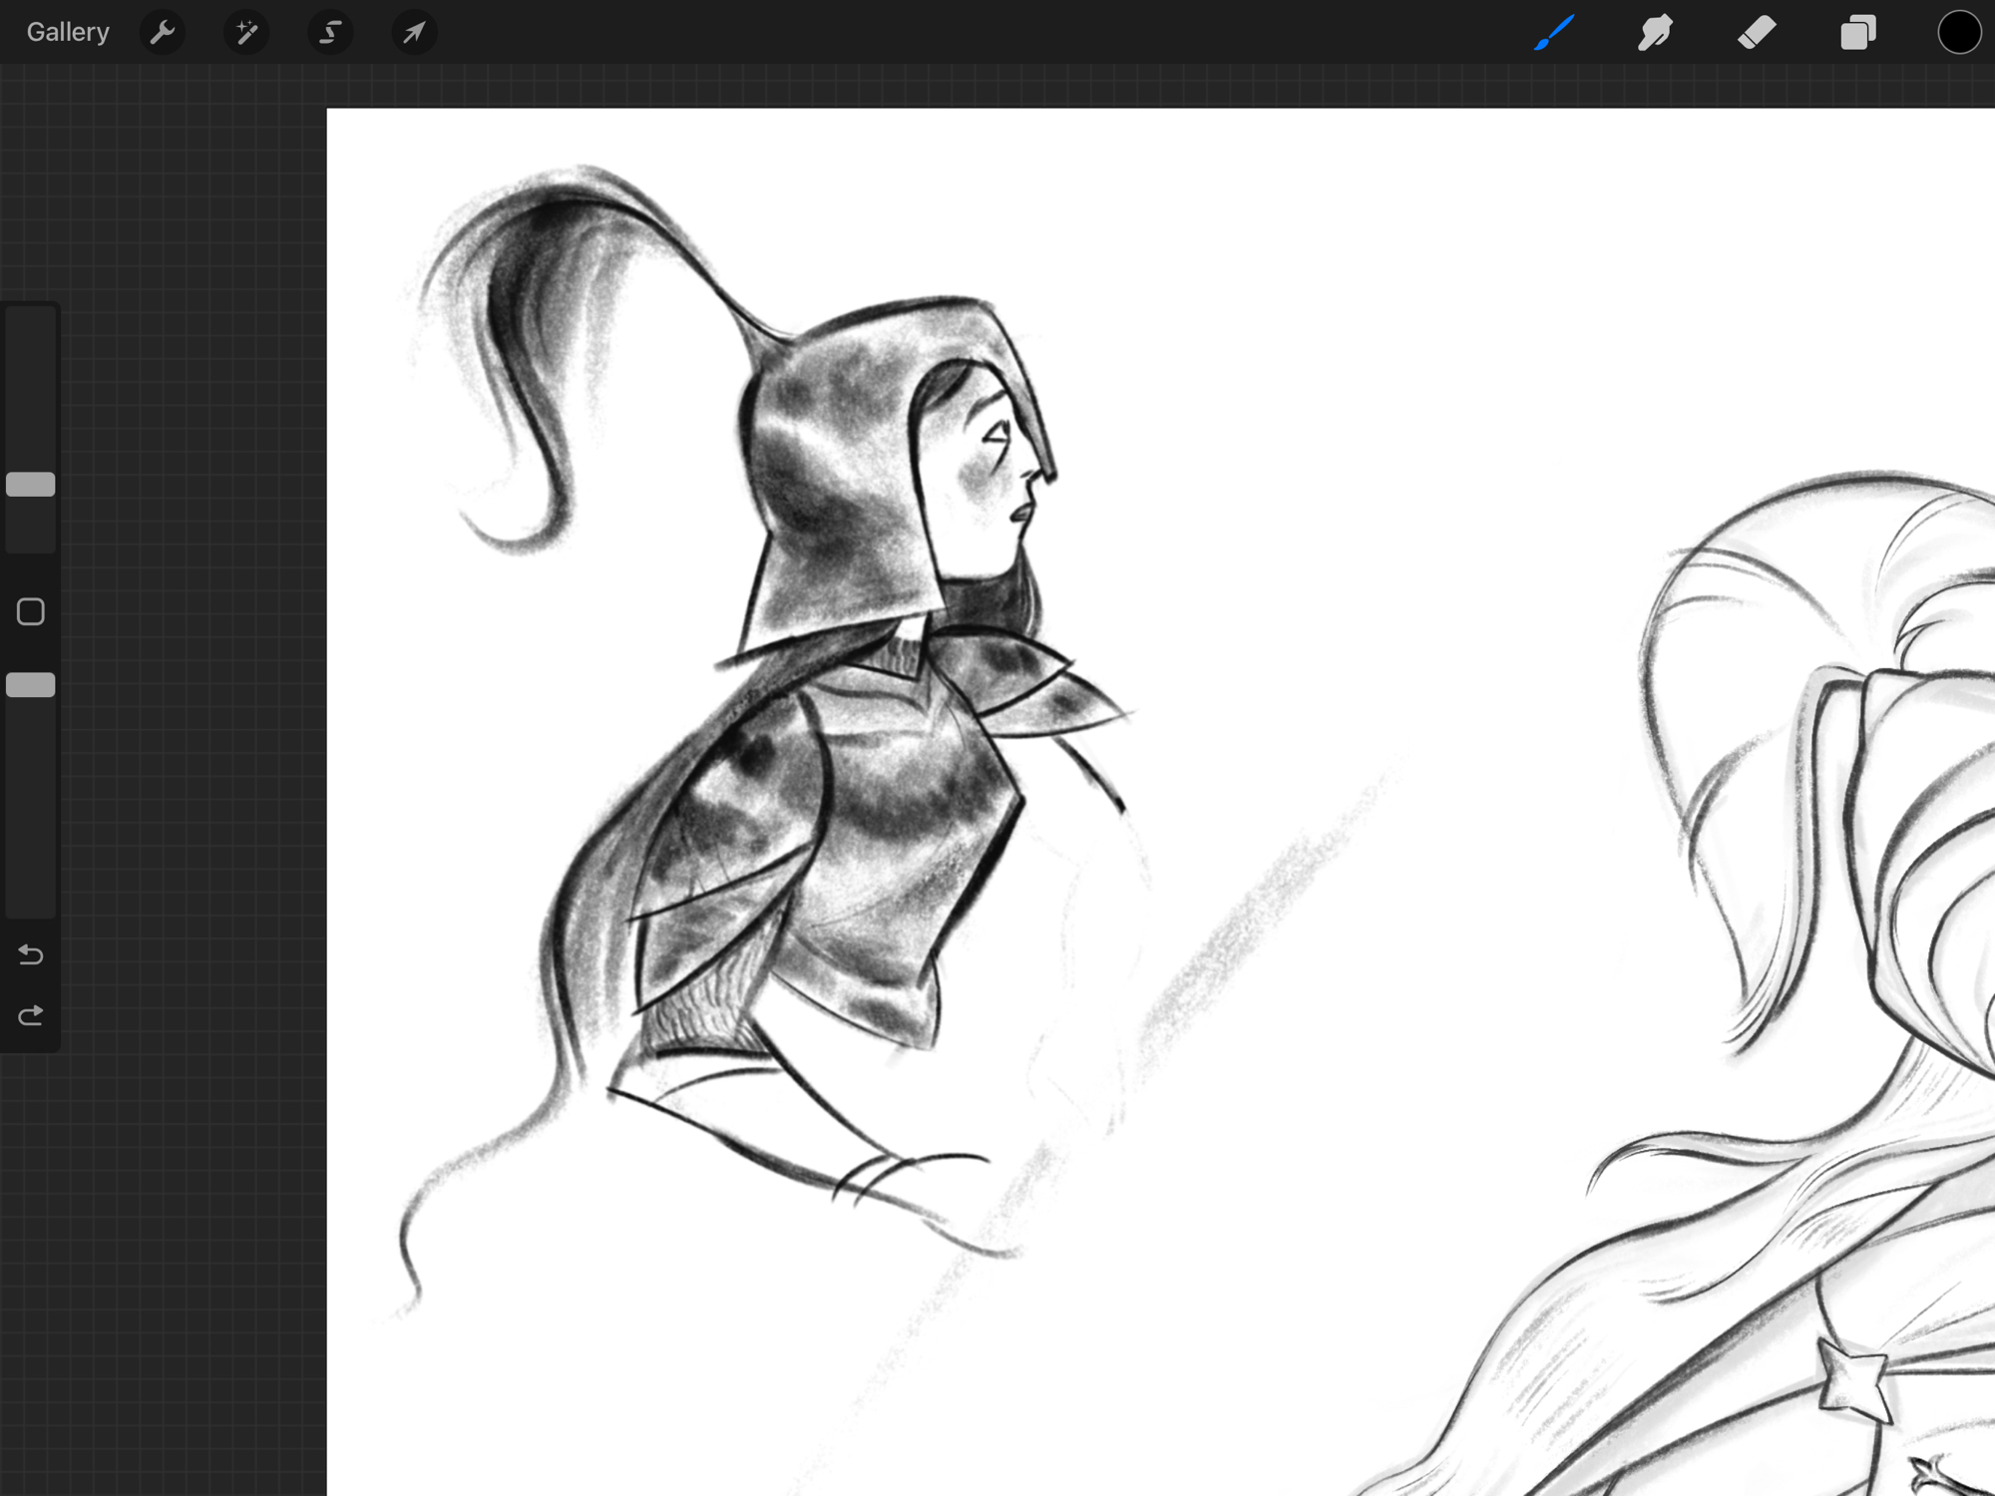1995x1496 pixels.
Task: Undo the last stroke
Action: point(31,955)
